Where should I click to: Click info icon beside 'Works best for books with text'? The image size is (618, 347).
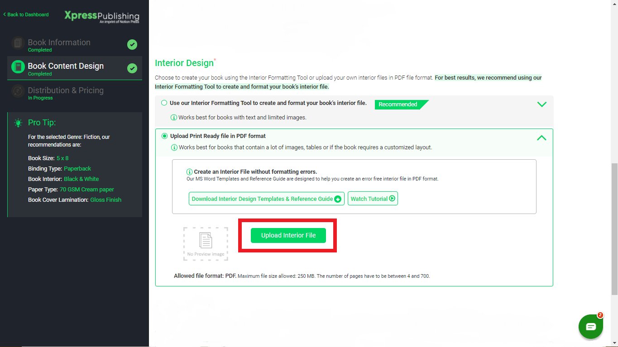tap(174, 117)
